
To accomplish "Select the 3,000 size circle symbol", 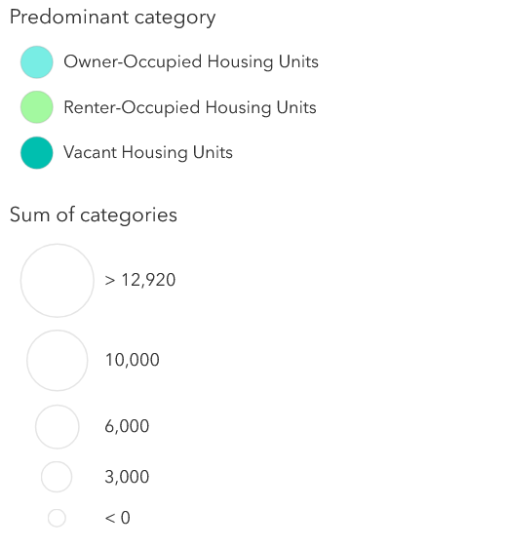I will [x=57, y=477].
